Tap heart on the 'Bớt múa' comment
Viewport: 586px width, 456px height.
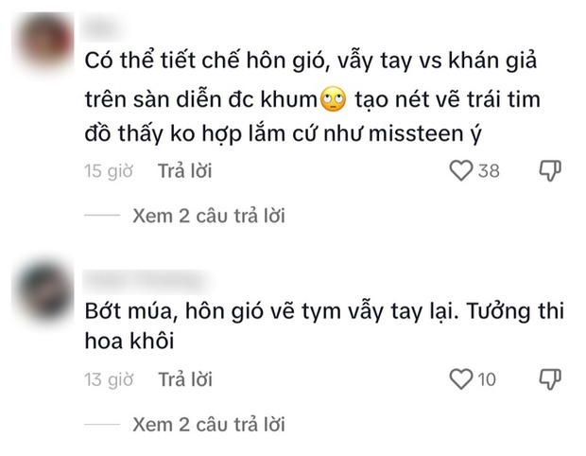tap(460, 379)
